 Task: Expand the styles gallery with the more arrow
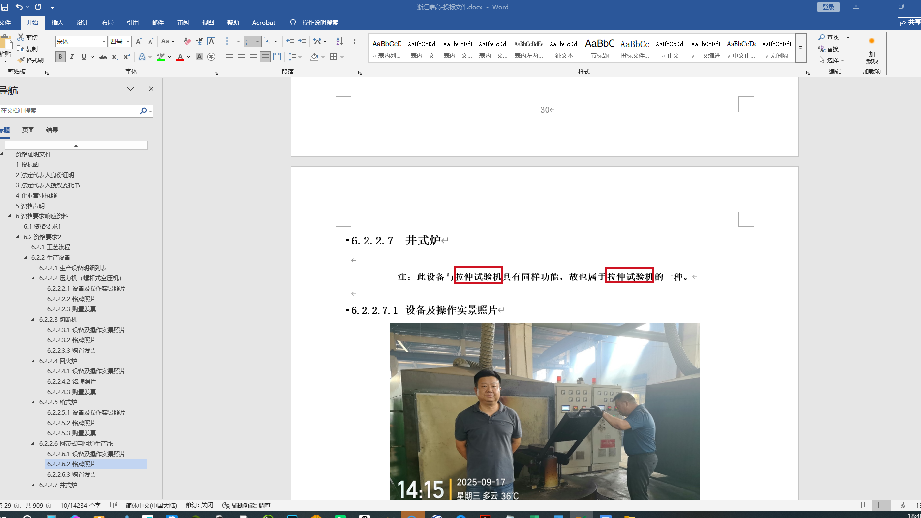click(801, 48)
